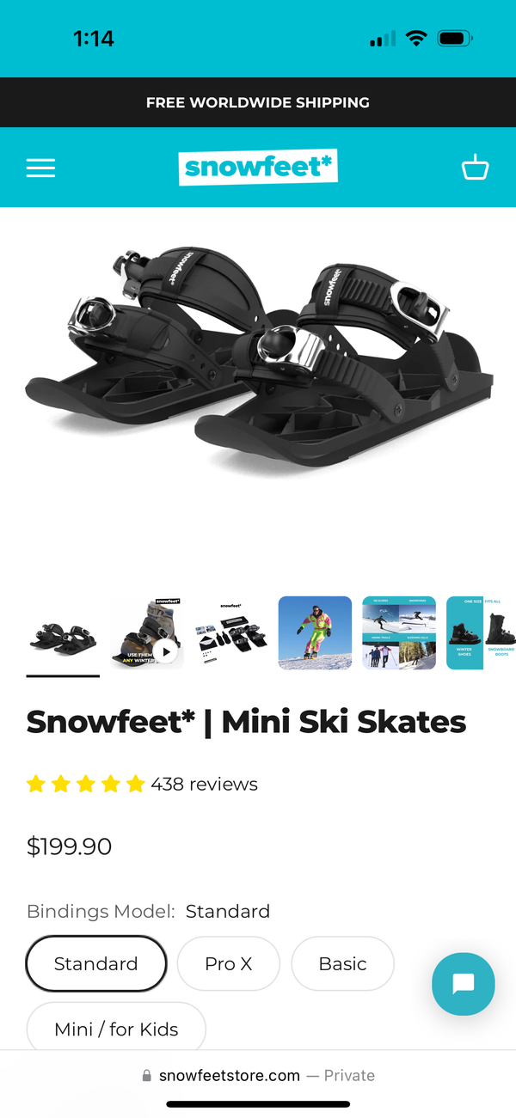The width and height of the screenshot is (516, 1118).
Task: View the skier in neon suit thumbnail
Action: point(315,632)
